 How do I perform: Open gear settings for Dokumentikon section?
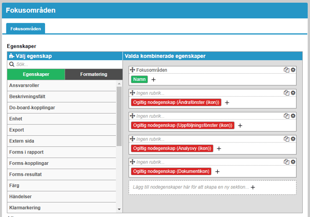click(293, 162)
